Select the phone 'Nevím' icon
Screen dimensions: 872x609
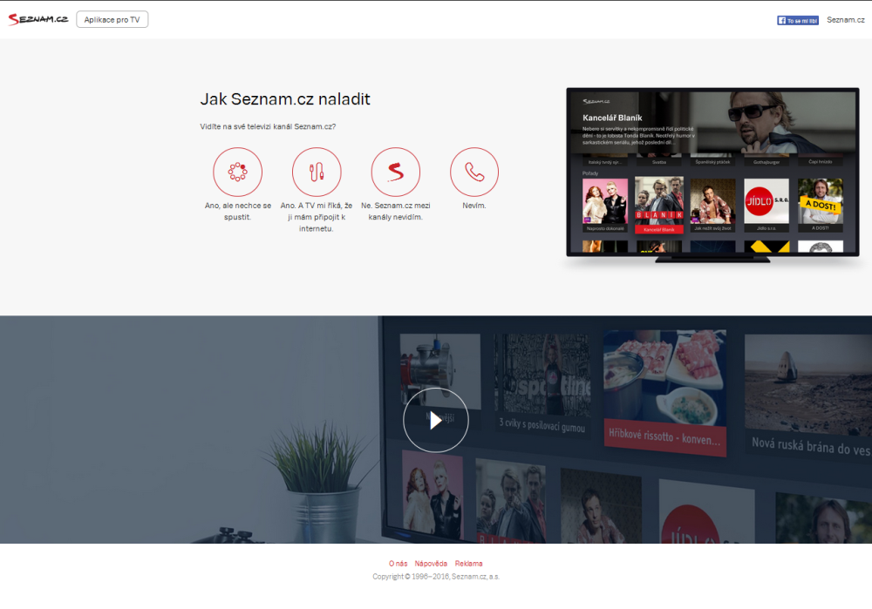click(x=474, y=172)
